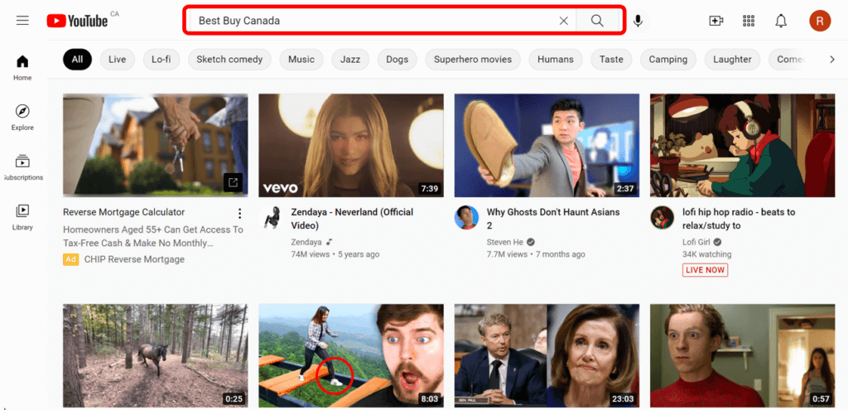Image resolution: width=848 pixels, height=410 pixels.
Task: Clear the search box text
Action: pos(563,21)
